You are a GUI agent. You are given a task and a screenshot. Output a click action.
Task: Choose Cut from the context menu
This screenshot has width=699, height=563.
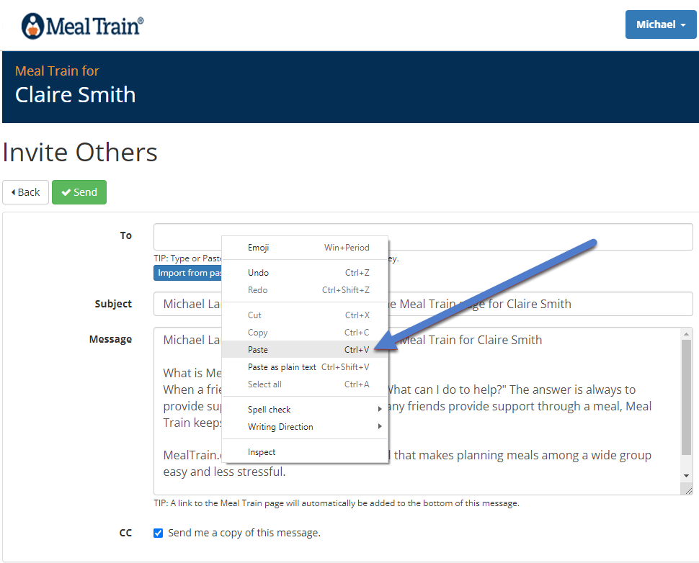[305, 315]
